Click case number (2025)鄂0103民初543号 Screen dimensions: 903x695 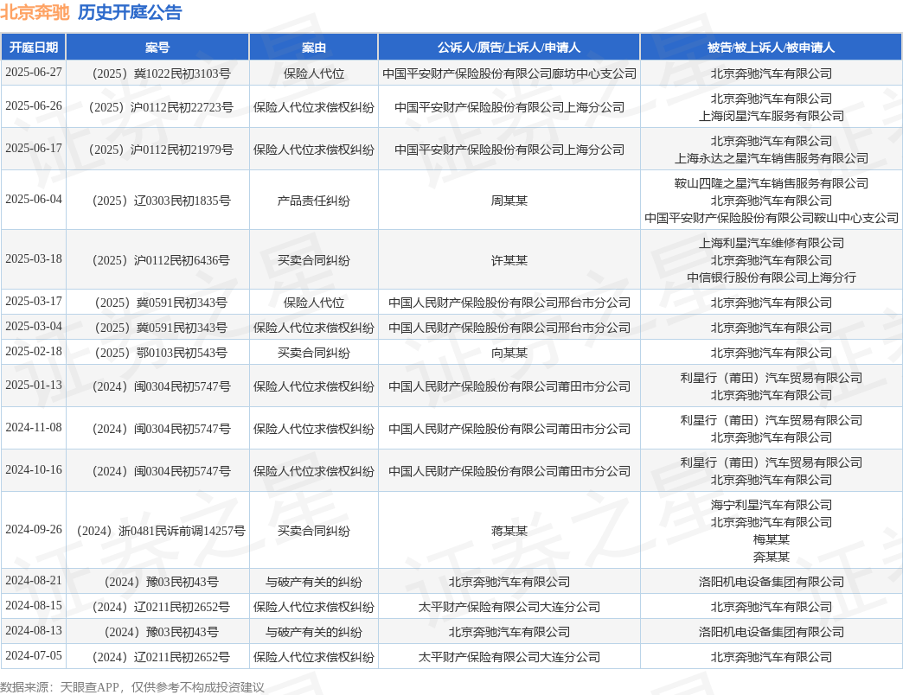pos(157,353)
